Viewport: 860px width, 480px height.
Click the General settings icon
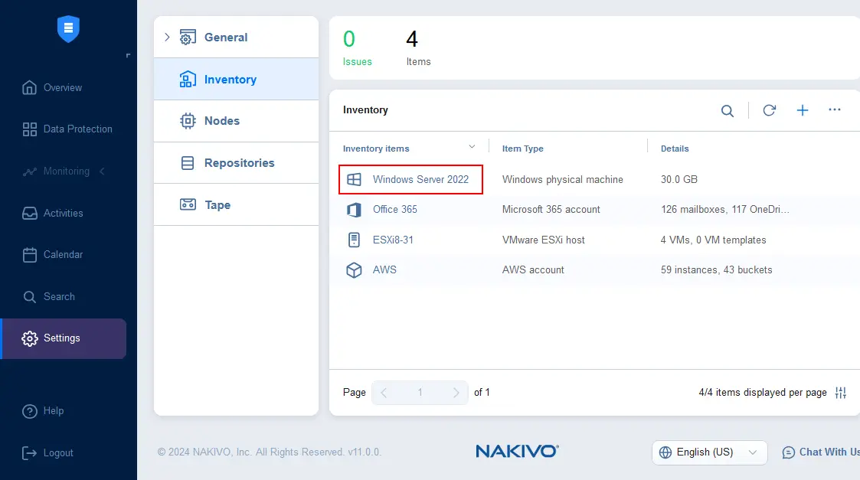[x=188, y=38]
